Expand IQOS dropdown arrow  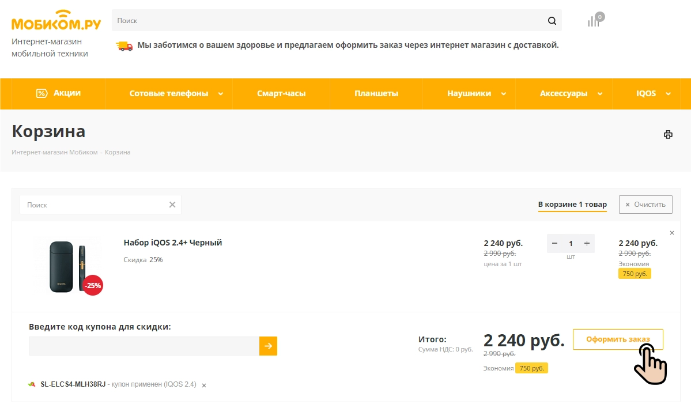coord(668,94)
